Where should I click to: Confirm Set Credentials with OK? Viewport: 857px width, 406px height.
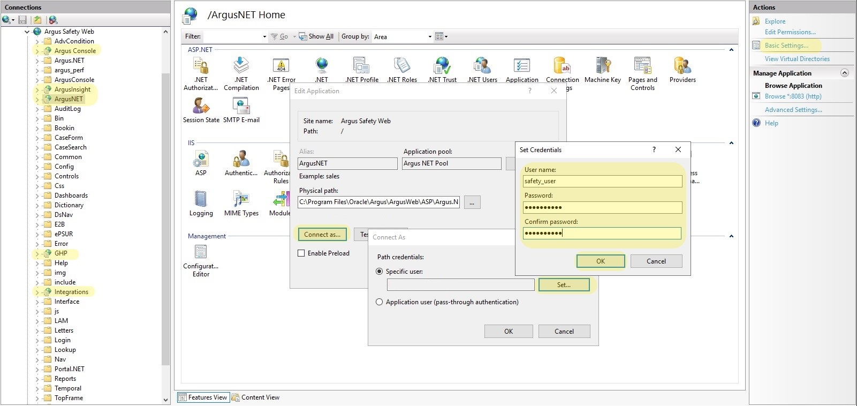click(601, 261)
